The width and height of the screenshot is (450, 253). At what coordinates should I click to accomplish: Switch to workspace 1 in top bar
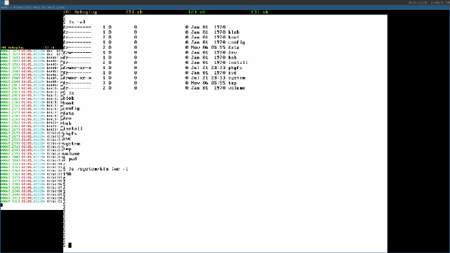(x=3, y=3)
